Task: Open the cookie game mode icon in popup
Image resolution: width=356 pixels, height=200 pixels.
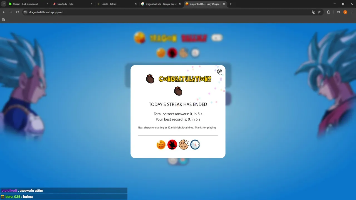Action: tap(184, 144)
